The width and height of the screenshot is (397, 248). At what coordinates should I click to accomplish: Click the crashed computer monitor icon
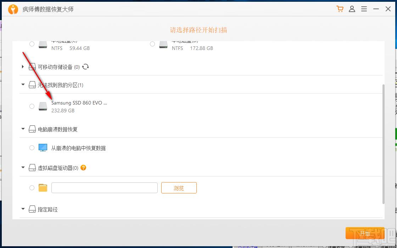[x=43, y=148]
